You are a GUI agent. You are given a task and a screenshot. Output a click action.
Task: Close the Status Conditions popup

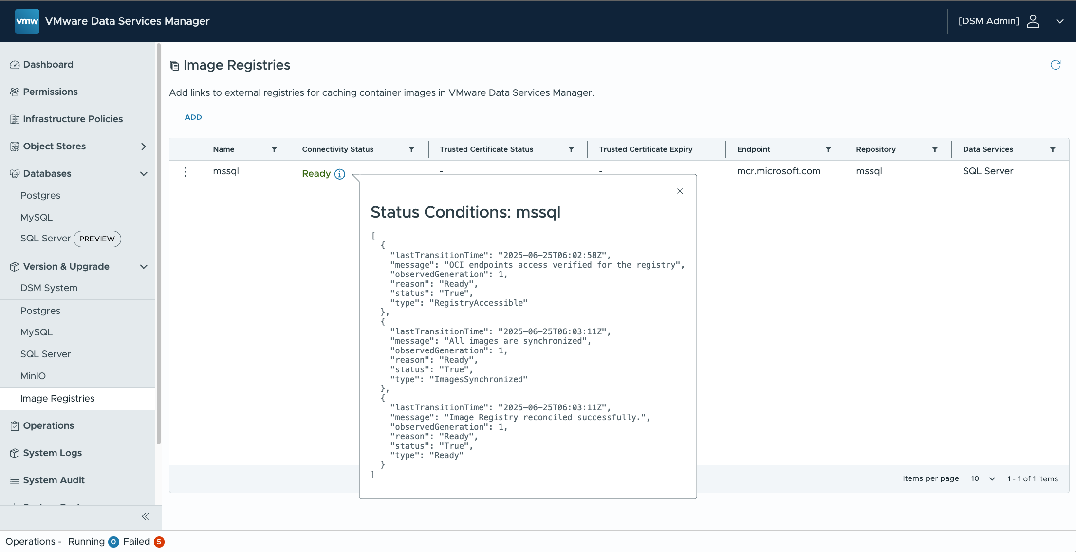680,191
